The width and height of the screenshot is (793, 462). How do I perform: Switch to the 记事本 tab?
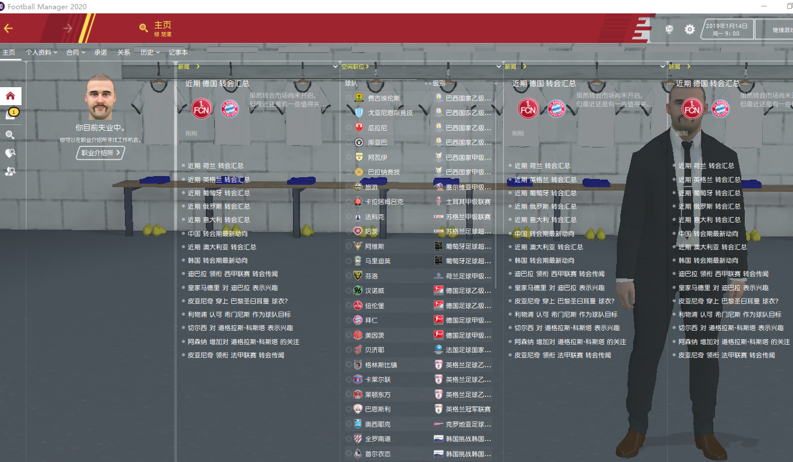click(x=178, y=52)
